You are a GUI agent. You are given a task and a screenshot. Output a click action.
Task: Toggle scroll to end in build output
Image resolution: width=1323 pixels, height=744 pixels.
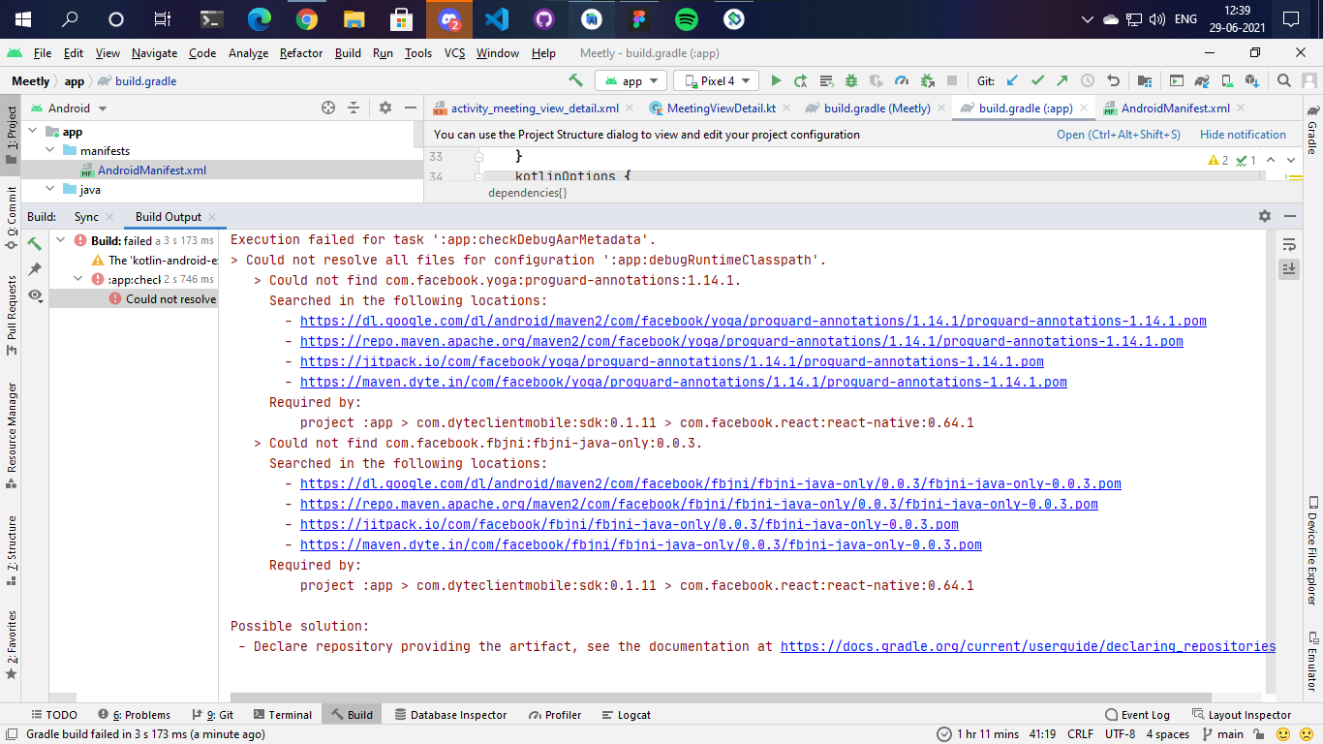click(1288, 268)
